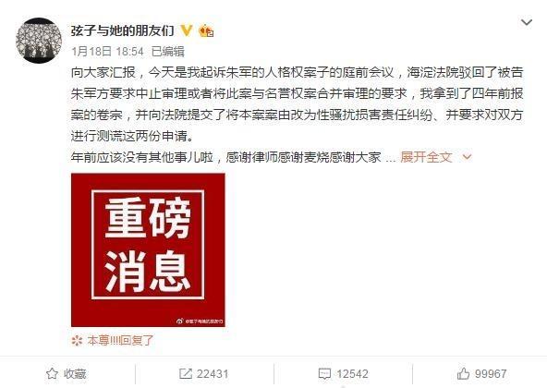Click the gold V verified badge
The image size is (547, 388).
coord(187,30)
